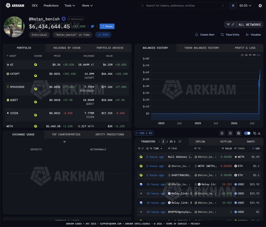Expand the exchange usage arrow dropdown
The width and height of the screenshot is (266, 227).
pos(65,142)
